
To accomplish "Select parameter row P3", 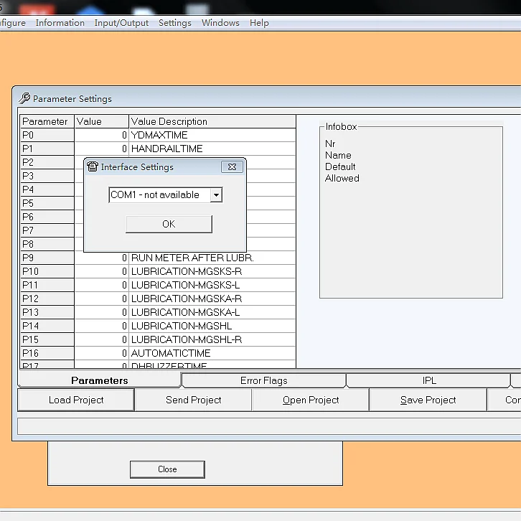I will point(47,176).
